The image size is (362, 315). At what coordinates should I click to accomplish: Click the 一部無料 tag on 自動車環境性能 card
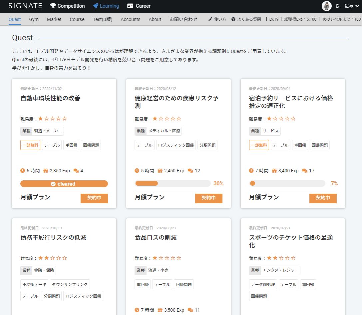[x=30, y=145]
